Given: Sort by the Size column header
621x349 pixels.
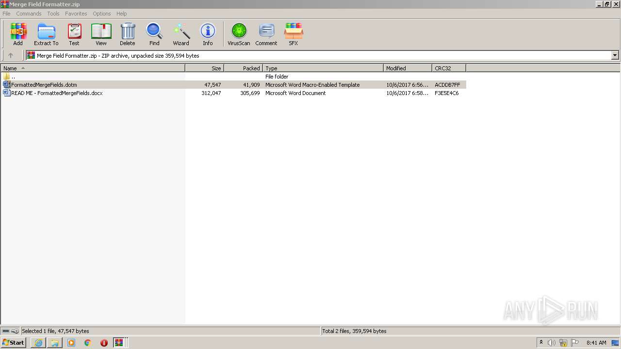Looking at the screenshot, I should coord(204,68).
